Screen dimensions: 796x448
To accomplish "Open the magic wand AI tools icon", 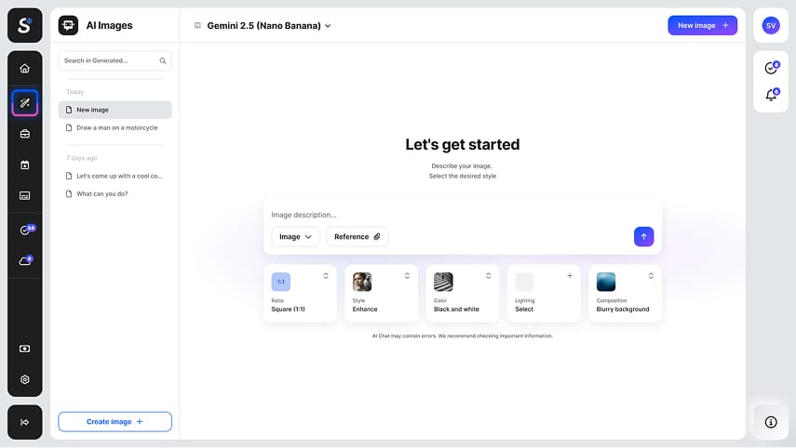I will (24, 102).
